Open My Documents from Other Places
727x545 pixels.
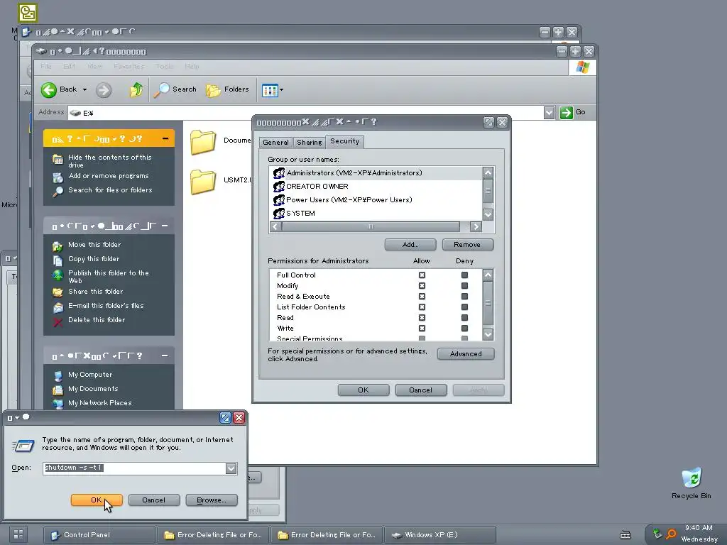pyautogui.click(x=93, y=389)
